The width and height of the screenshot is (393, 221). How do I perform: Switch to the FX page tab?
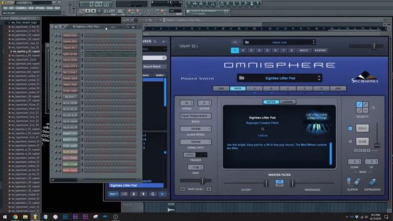click(321, 88)
